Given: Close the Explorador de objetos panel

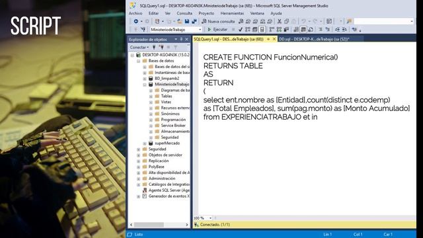Looking at the screenshot, I should 186,40.
